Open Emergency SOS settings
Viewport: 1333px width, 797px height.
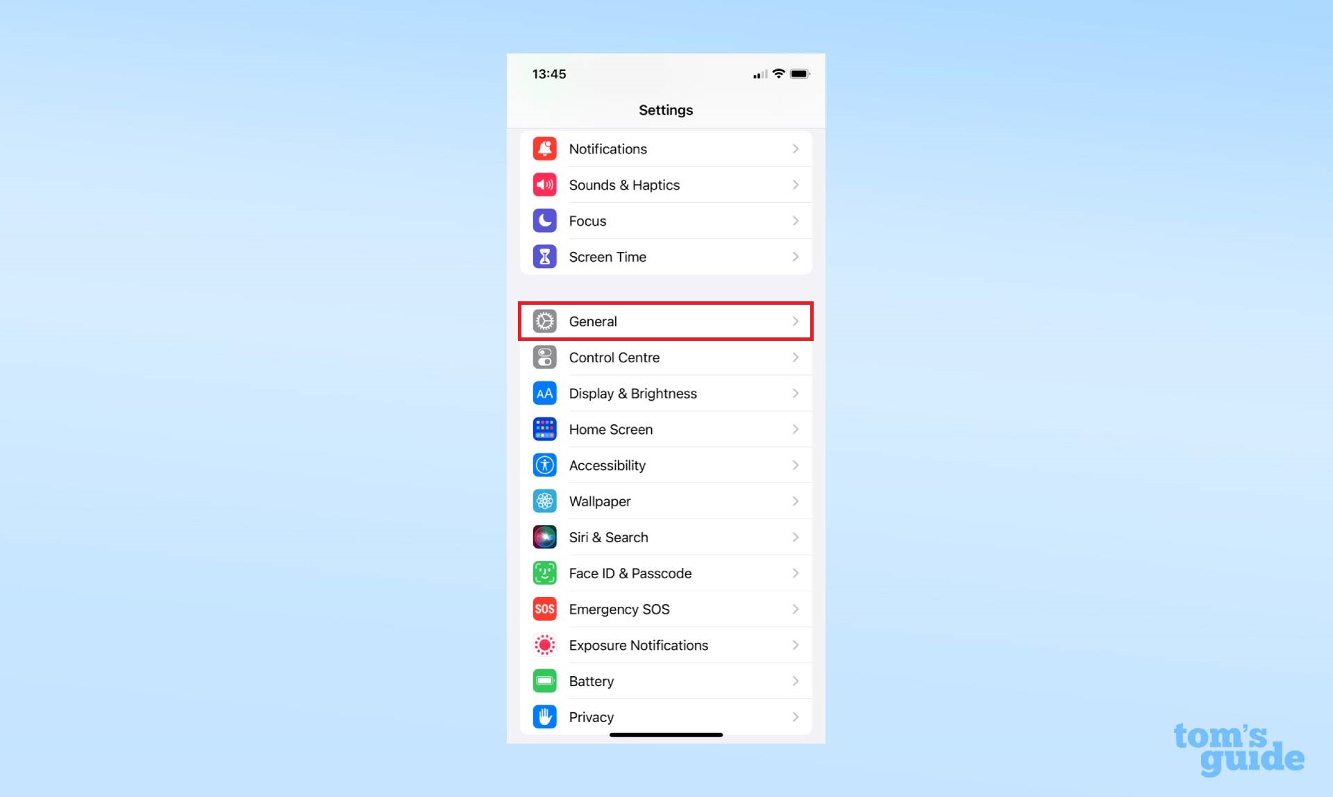666,608
